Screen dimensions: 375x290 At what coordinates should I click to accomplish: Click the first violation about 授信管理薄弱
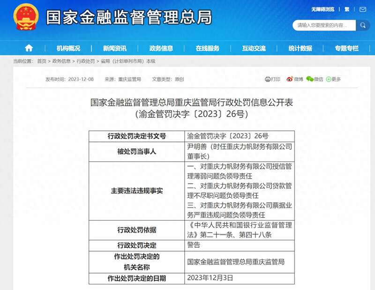240,171
